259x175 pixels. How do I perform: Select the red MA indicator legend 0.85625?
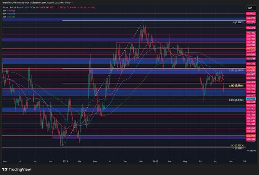pos(9,11)
